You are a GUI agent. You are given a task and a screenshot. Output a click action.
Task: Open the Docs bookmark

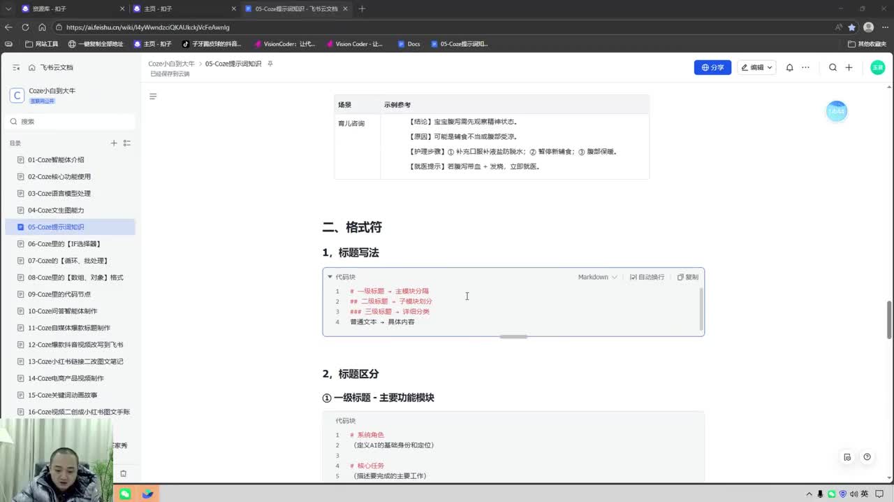409,43
